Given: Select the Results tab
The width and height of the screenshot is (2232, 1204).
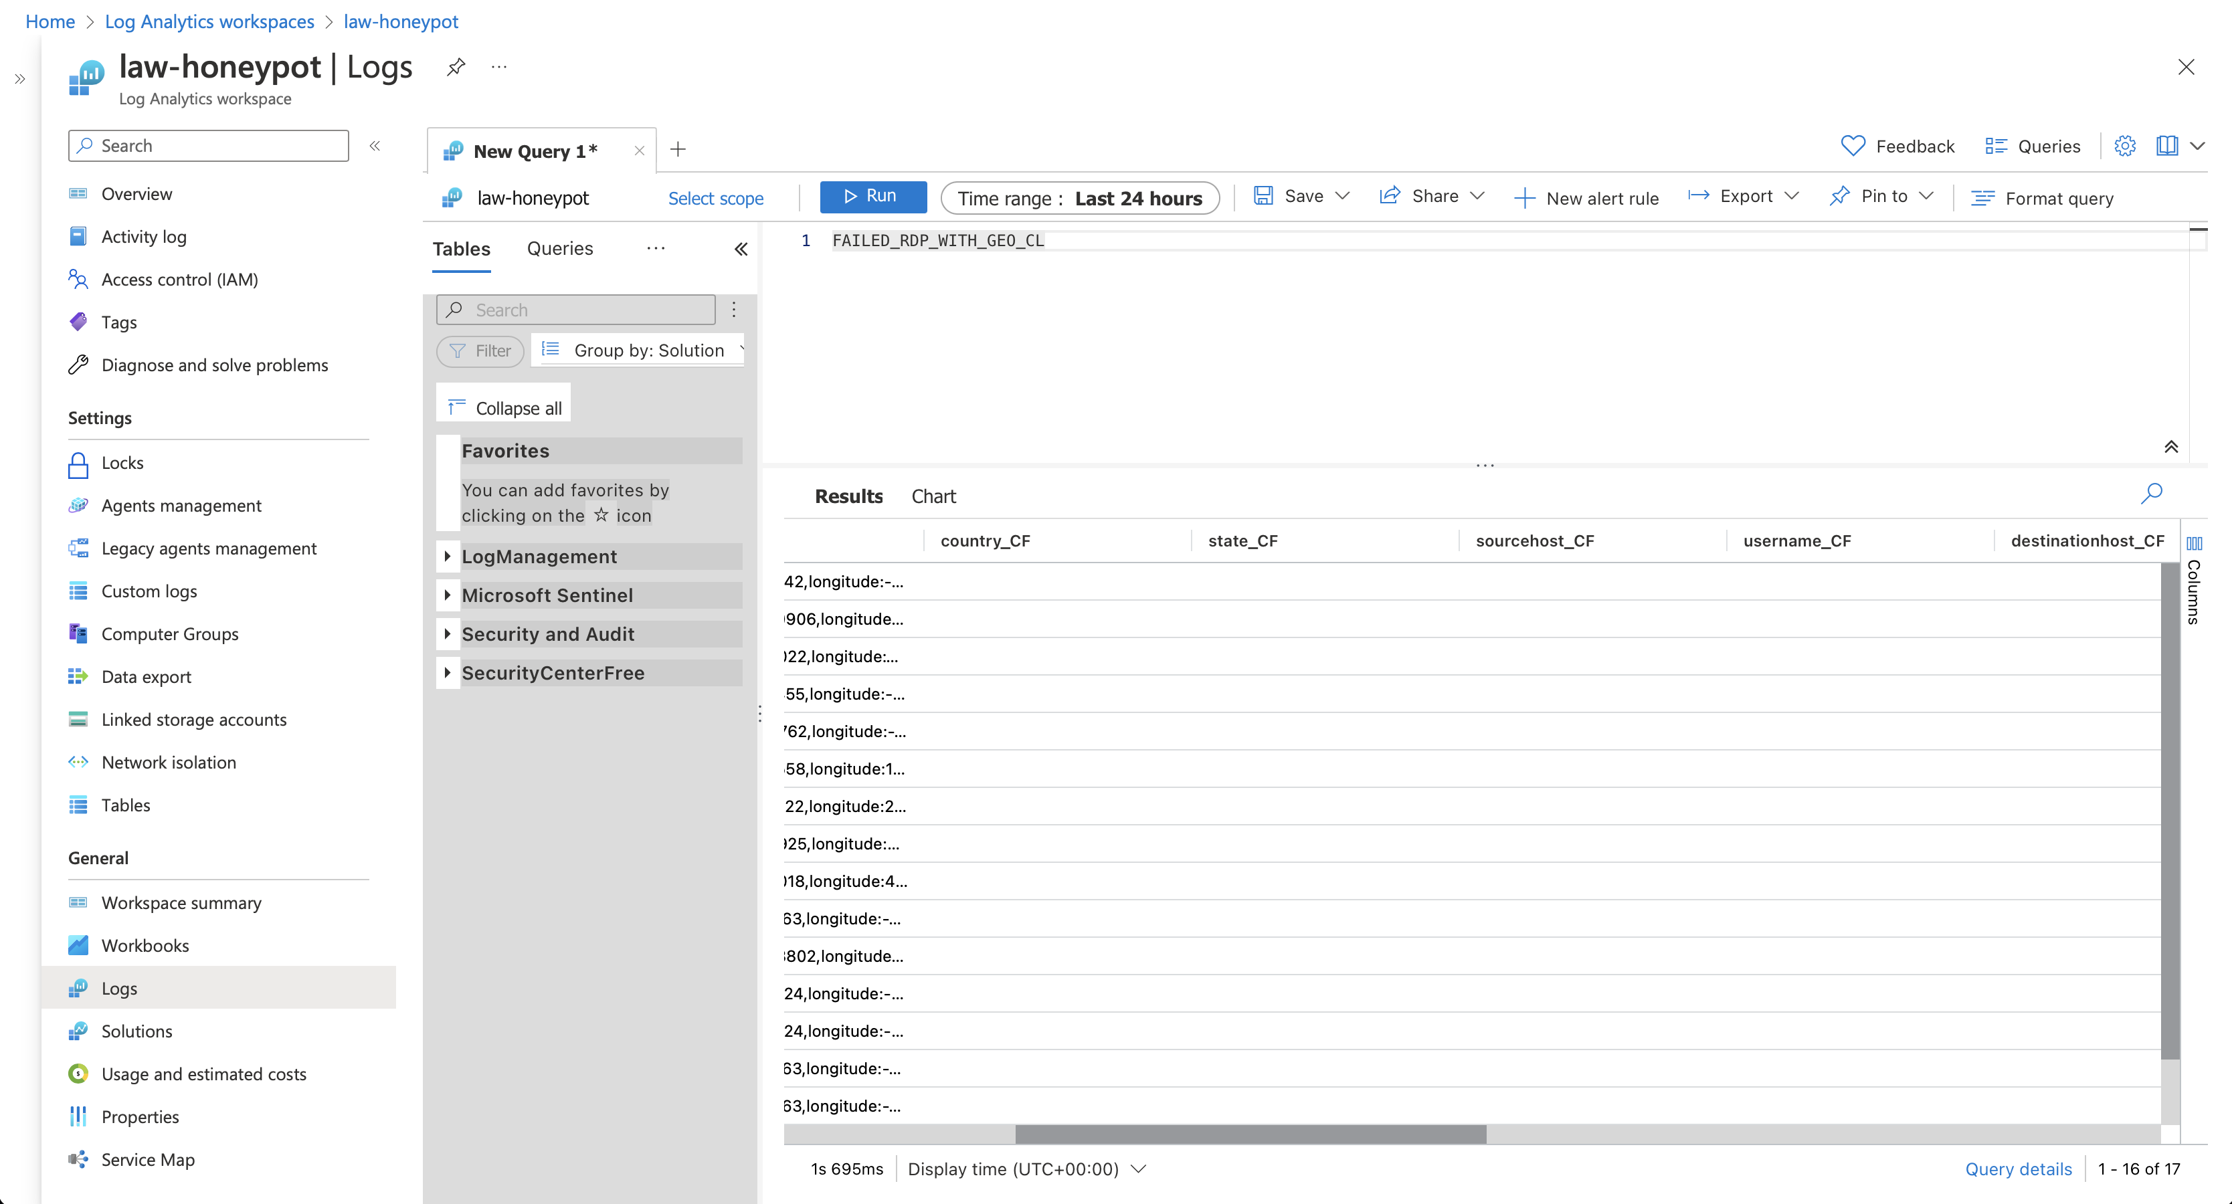Looking at the screenshot, I should coord(848,496).
